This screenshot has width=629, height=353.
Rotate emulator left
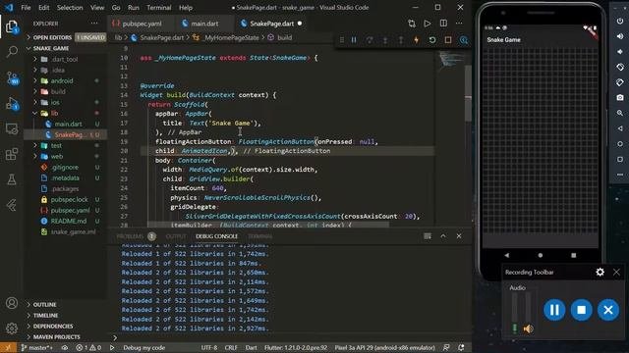click(620, 67)
